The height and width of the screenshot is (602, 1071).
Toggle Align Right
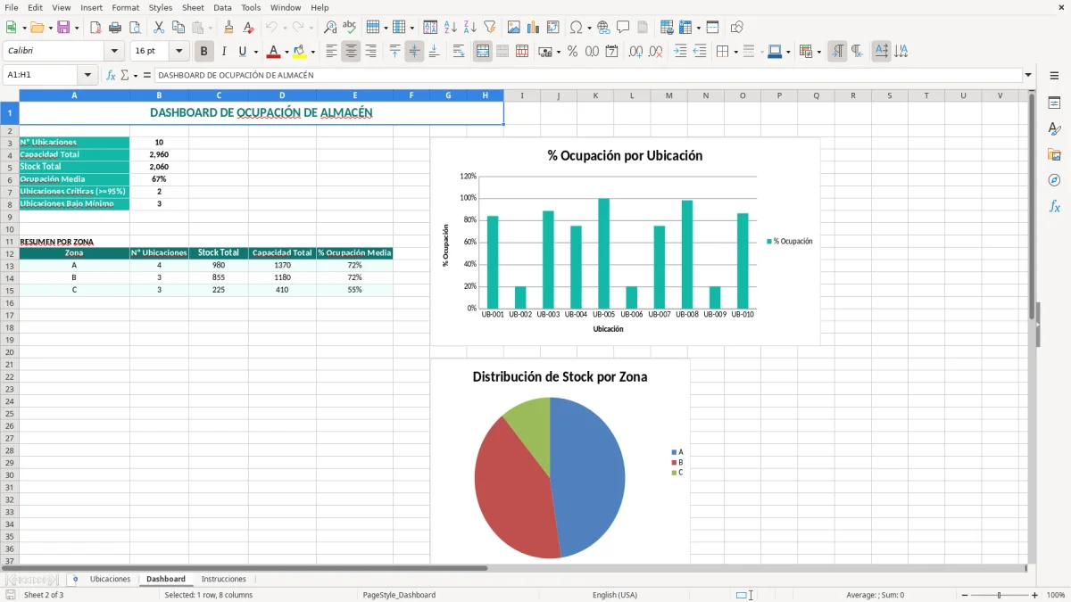pyautogui.click(x=370, y=52)
